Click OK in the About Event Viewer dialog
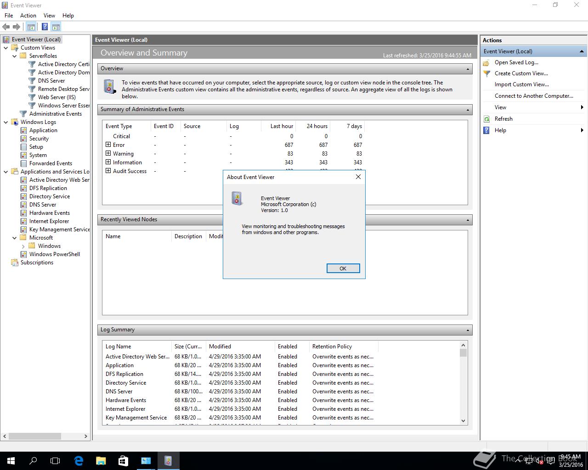This screenshot has width=588, height=470. (x=343, y=269)
